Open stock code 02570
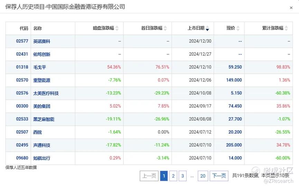Viewport: 299px width, 188px height. pyautogui.click(x=22, y=80)
